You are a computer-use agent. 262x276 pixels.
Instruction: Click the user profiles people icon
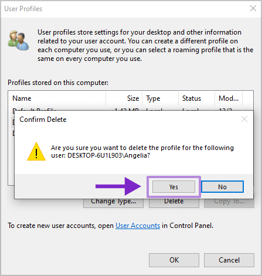(x=18, y=40)
